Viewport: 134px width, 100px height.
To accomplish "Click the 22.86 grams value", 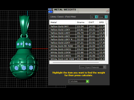I will pyautogui.click(x=80, y=52).
